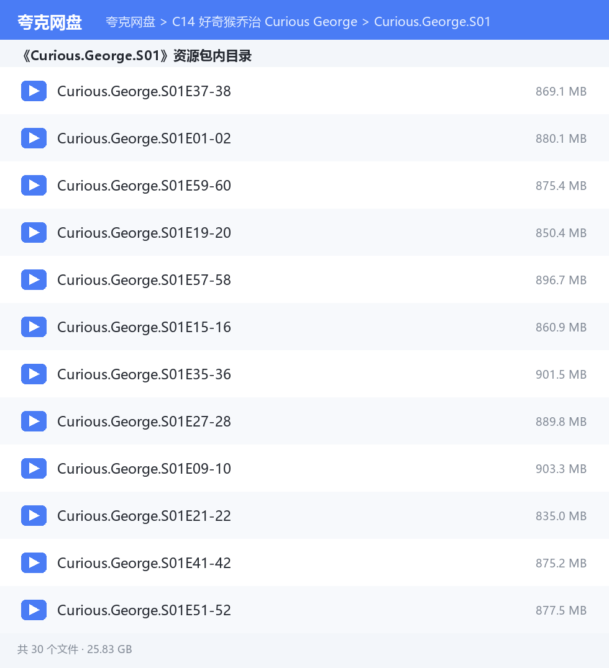Image resolution: width=609 pixels, height=668 pixels.
Task: Click the 875.2 MB size value
Action: click(x=561, y=563)
